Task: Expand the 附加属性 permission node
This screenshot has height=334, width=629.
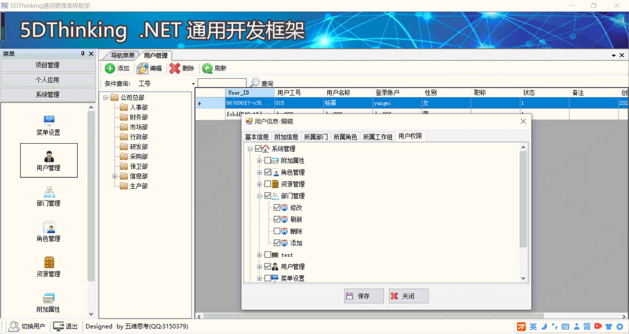Action: point(259,161)
